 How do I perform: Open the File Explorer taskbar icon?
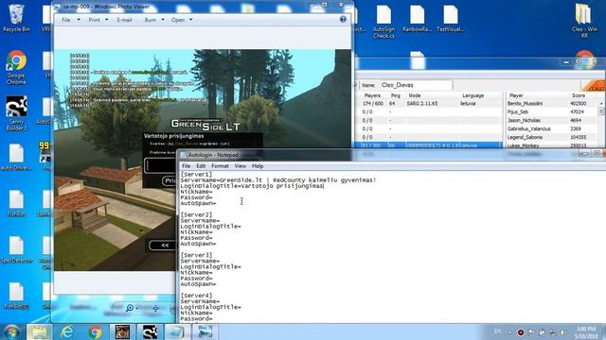tap(39, 331)
